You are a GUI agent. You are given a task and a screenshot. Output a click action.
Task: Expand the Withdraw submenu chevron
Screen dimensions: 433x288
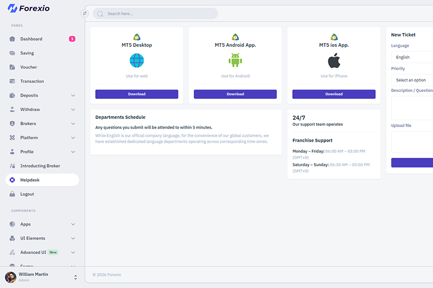point(73,110)
